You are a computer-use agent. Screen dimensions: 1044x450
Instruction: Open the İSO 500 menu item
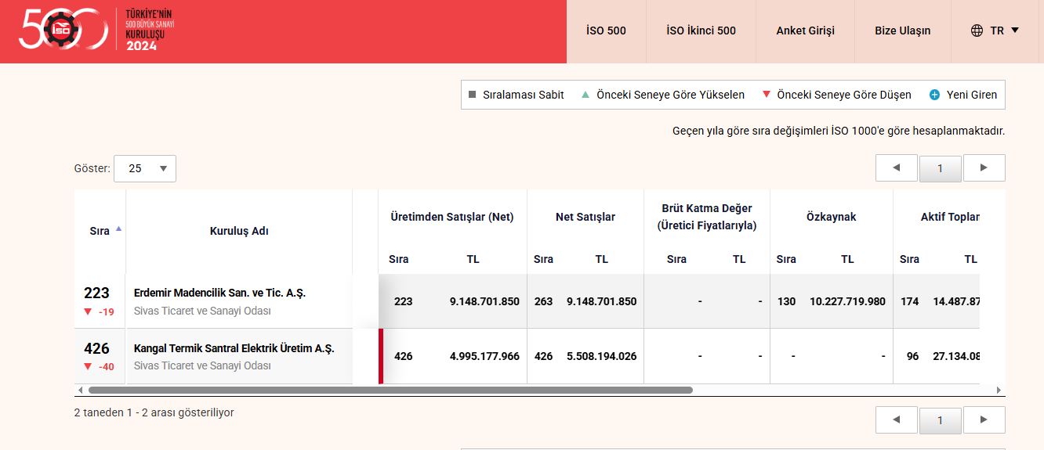coord(606,31)
